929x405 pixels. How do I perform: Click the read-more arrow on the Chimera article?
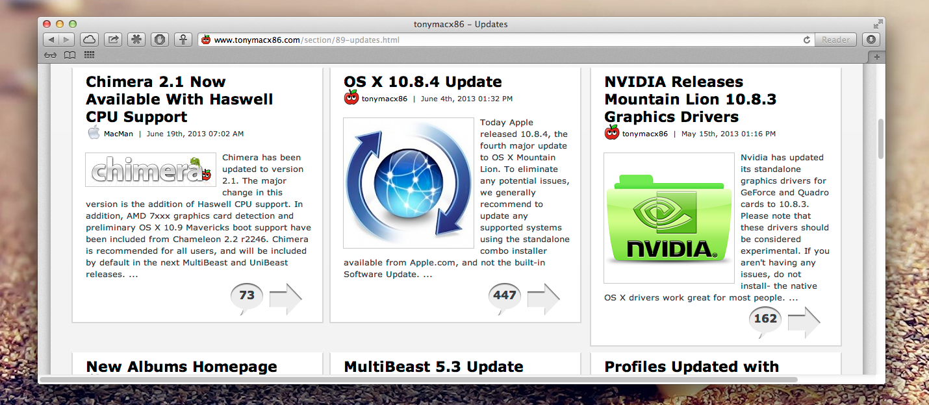(x=286, y=299)
